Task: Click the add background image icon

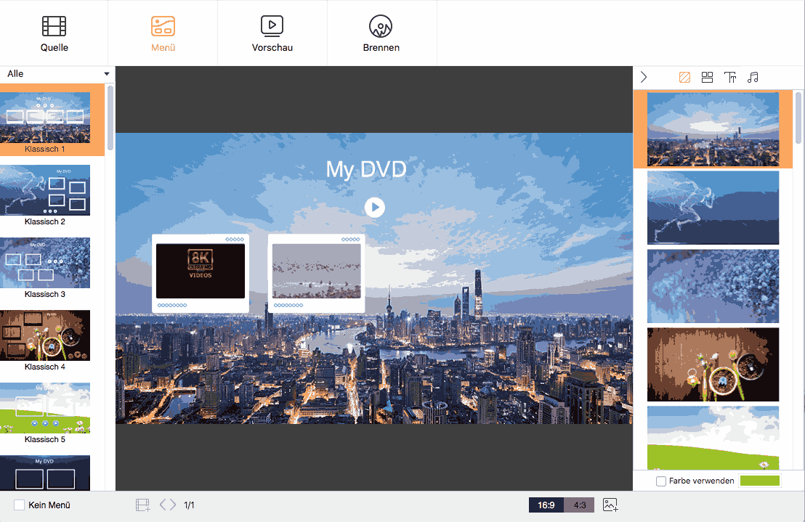Action: [x=610, y=505]
